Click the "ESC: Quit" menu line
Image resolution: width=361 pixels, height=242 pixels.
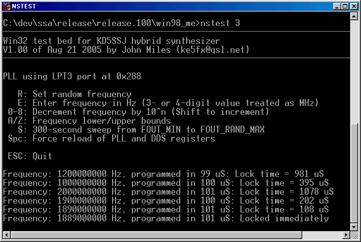(x=30, y=156)
